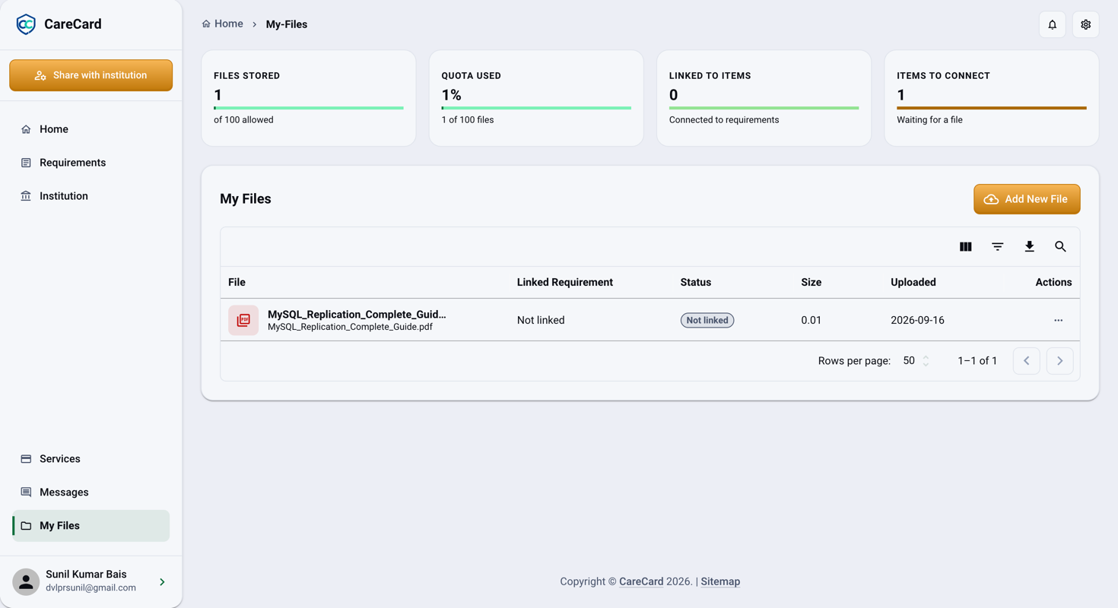Click the CareCard shield logo icon
The height and width of the screenshot is (608, 1118).
click(x=26, y=24)
